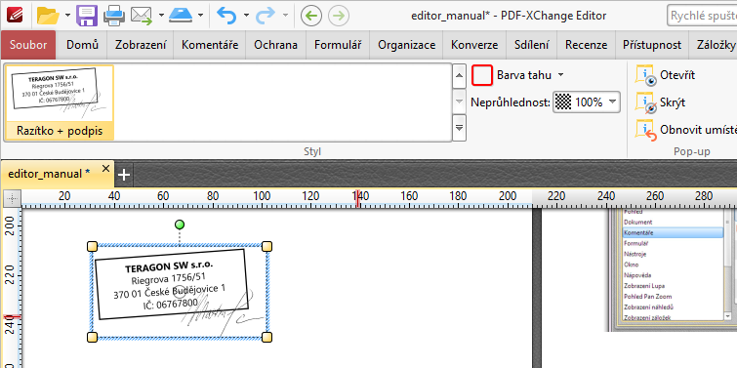
Task: Open the Soubor menu
Action: pyautogui.click(x=28, y=45)
